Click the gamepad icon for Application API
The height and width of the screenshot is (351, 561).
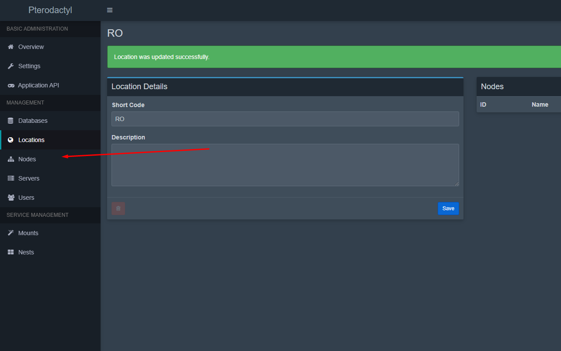pyautogui.click(x=11, y=86)
